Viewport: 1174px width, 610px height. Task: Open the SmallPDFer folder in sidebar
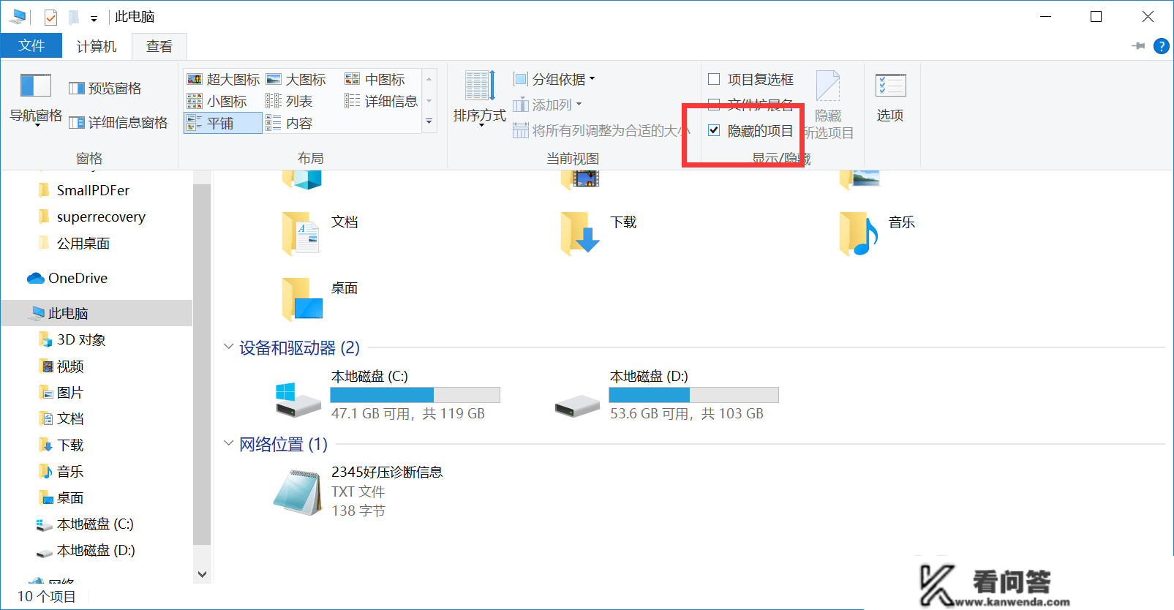(x=93, y=190)
